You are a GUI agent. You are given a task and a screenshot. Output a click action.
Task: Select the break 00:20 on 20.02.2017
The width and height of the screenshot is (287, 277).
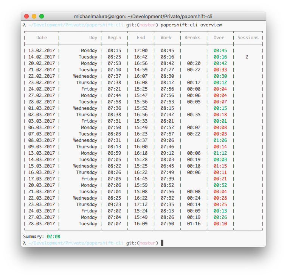194,63
